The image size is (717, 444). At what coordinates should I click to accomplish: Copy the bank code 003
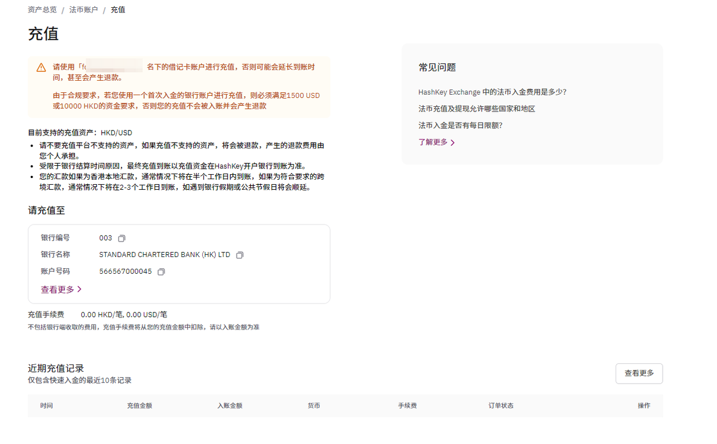[x=121, y=238]
